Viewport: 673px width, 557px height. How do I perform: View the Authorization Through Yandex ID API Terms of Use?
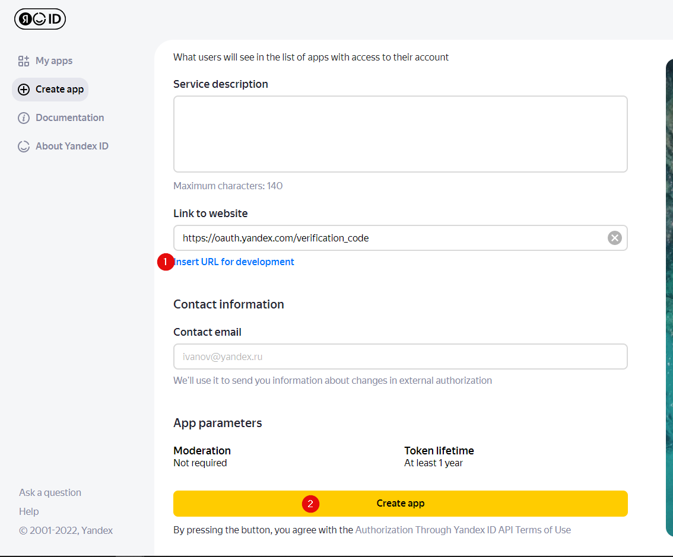tap(462, 530)
